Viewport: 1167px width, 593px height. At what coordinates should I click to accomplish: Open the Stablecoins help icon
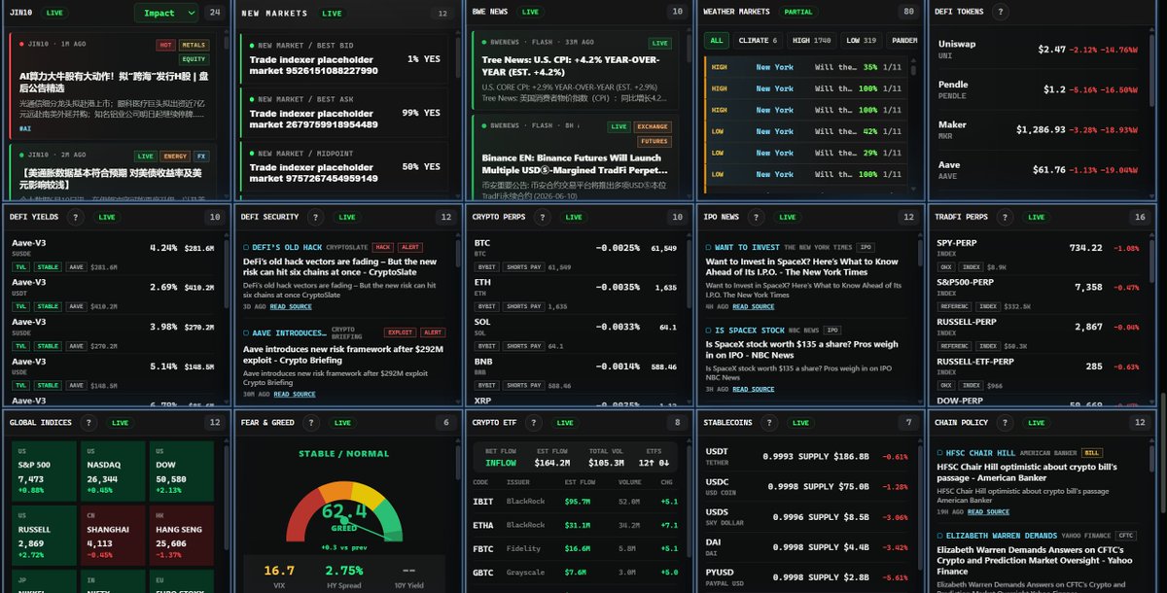767,423
